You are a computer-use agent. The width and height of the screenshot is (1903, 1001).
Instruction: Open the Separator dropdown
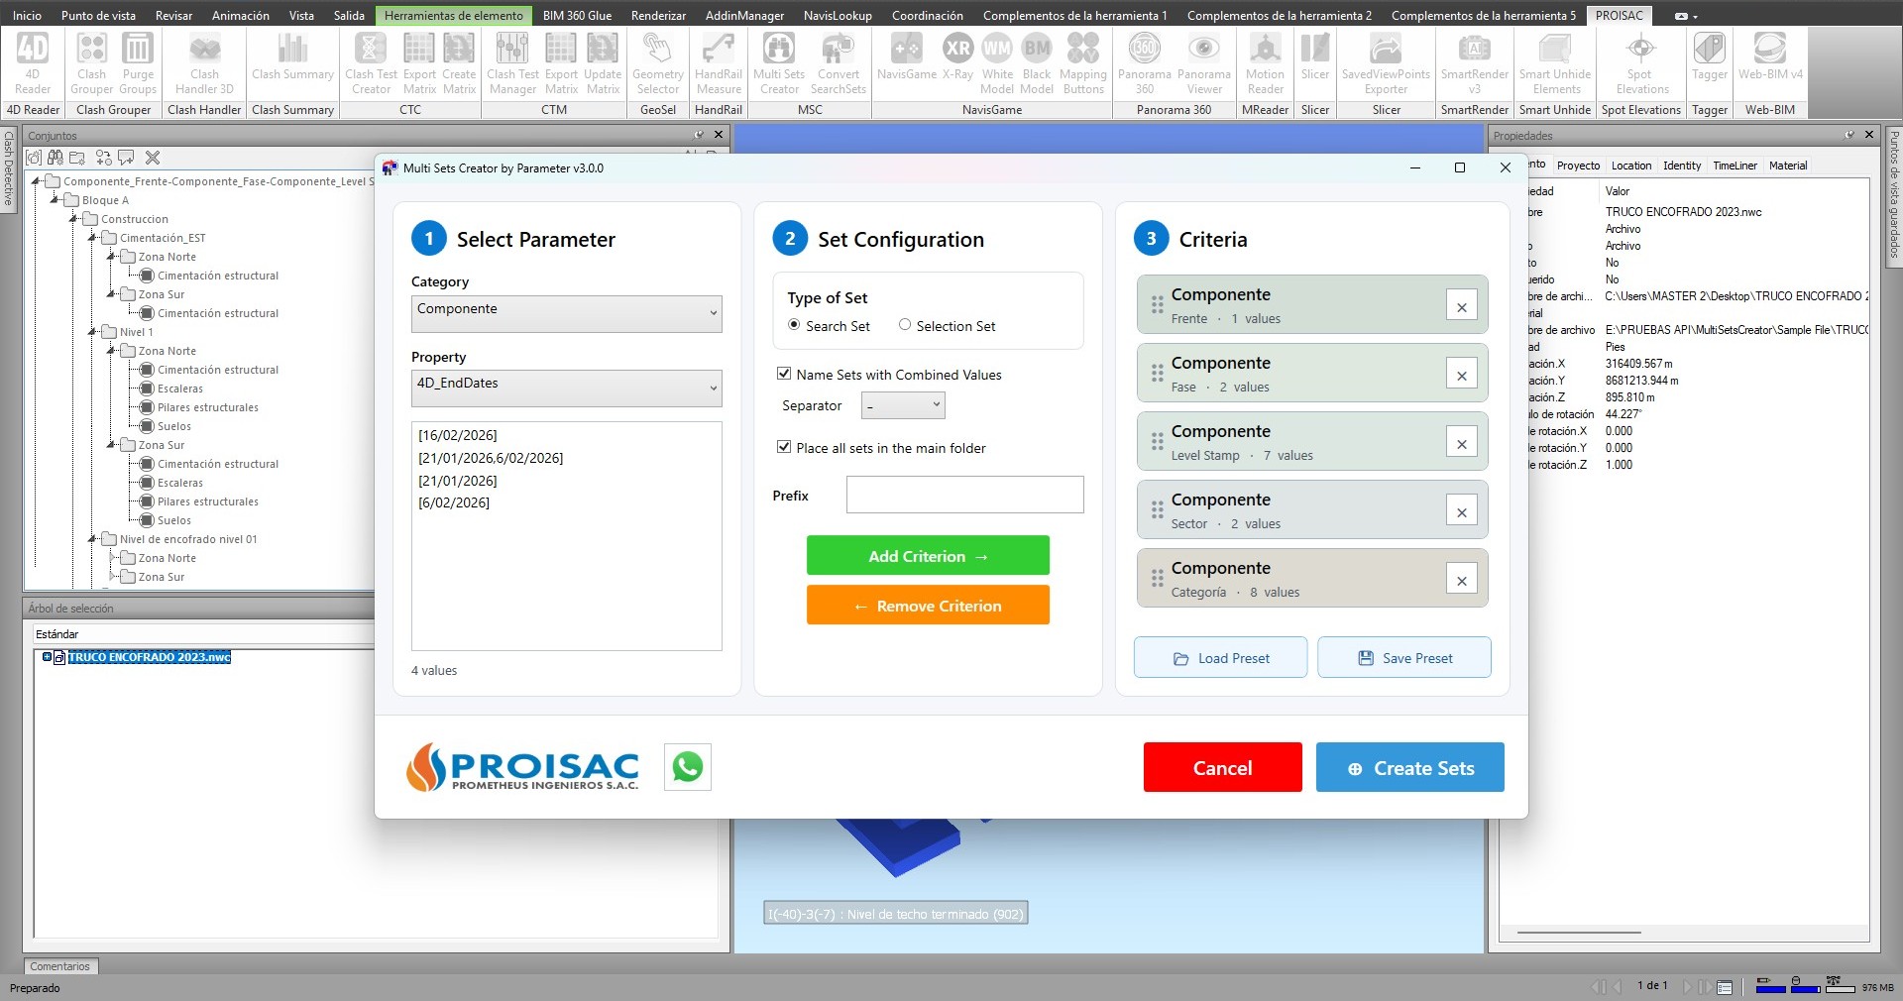coord(903,405)
